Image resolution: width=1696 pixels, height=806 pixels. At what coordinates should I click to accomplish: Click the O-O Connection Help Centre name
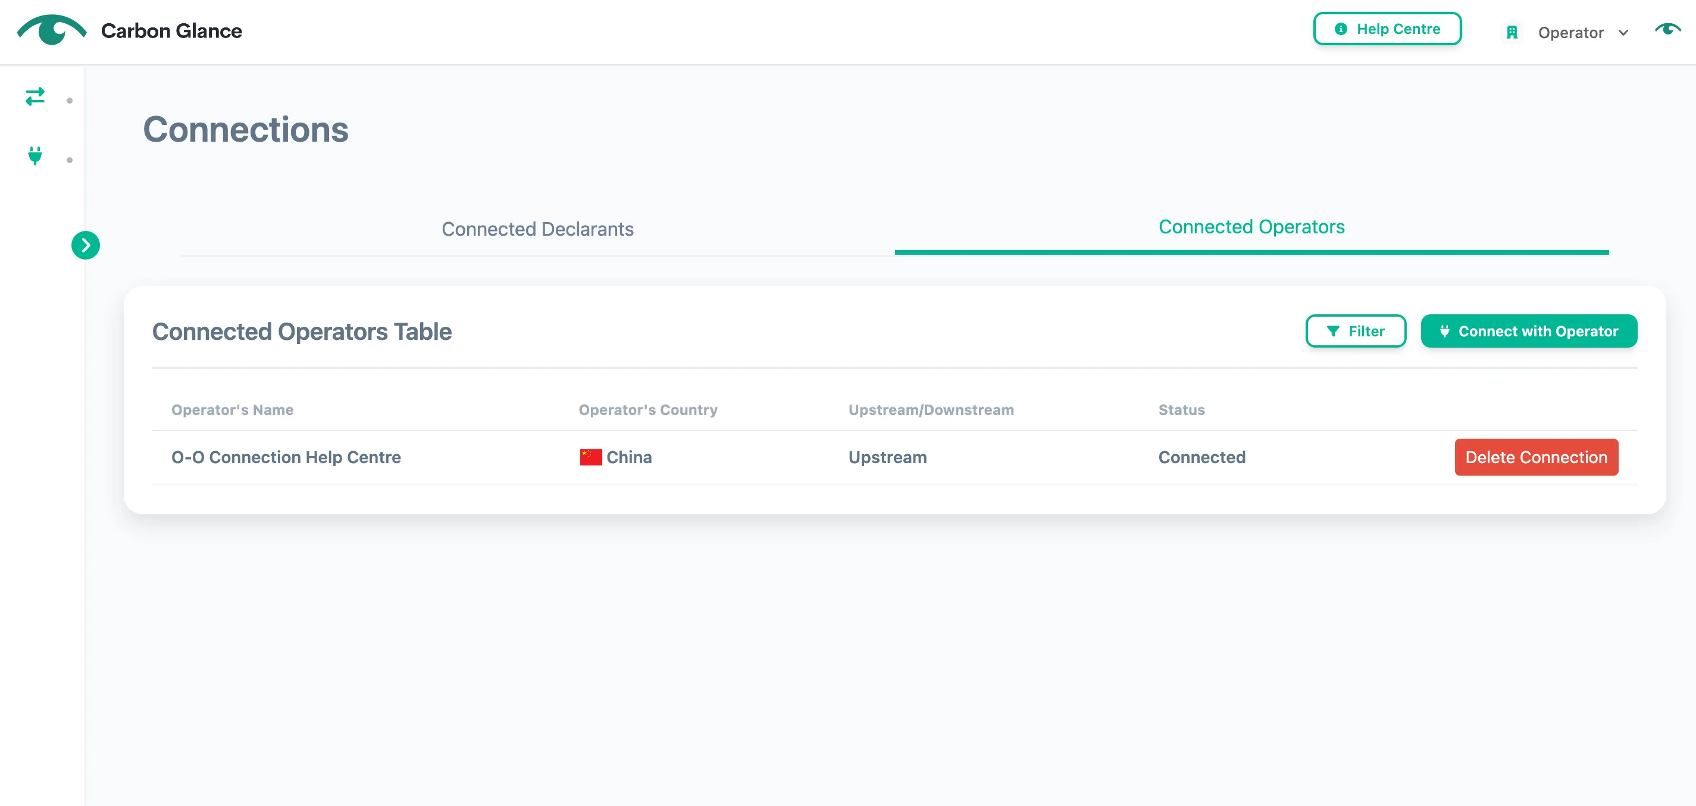pos(286,457)
